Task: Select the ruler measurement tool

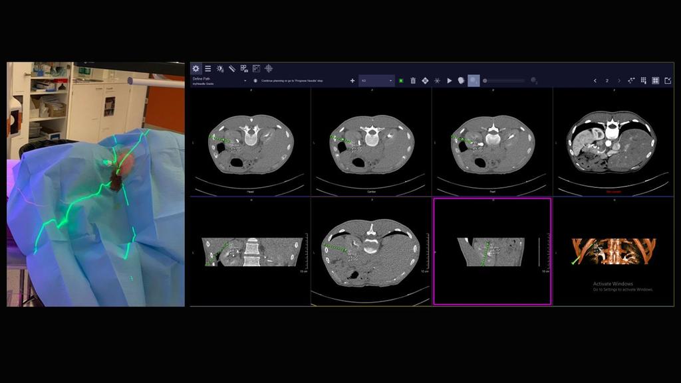Action: point(232,68)
